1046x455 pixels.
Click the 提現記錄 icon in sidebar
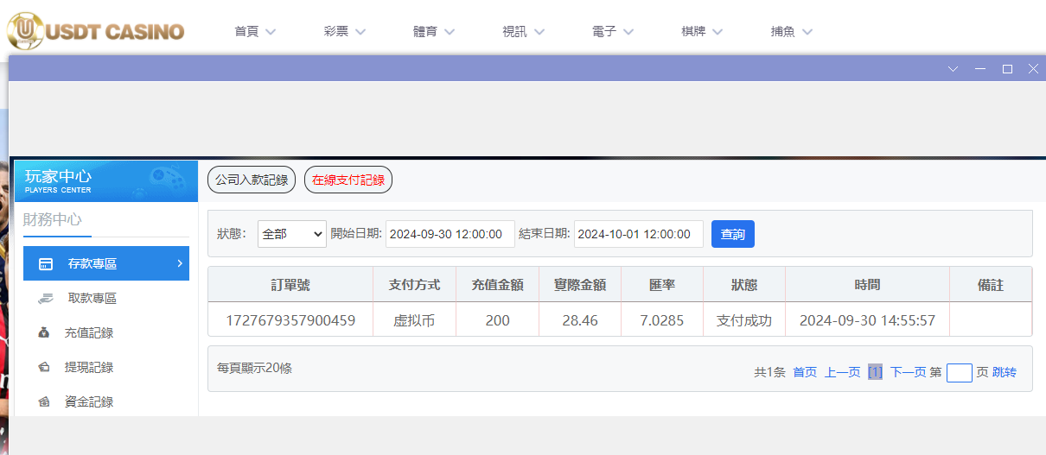(44, 368)
